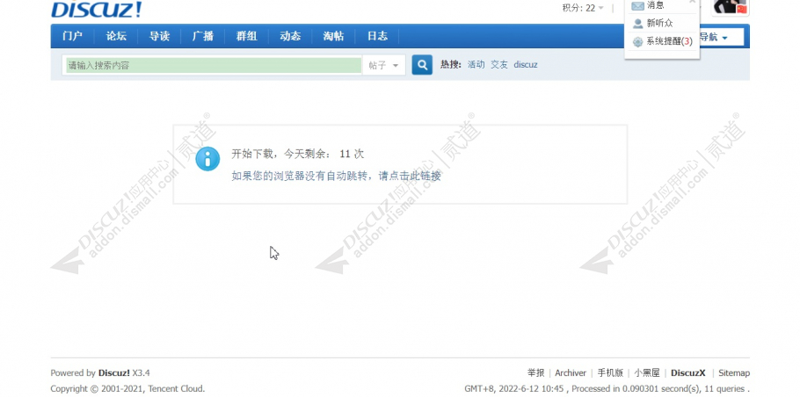Viewport: 800px width, 397px height.
Task: Click the 开始下载，今天剩余： 11 次 text
Action: click(297, 154)
